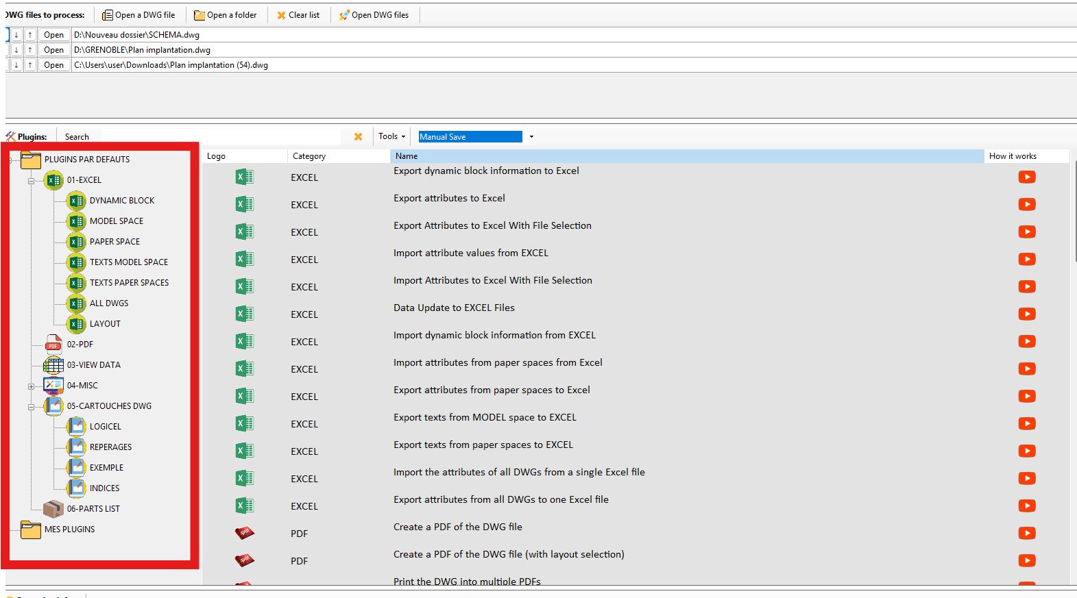Watch how Import dynamic block information works
Viewport: 1077px width, 598px height.
pyautogui.click(x=1026, y=341)
